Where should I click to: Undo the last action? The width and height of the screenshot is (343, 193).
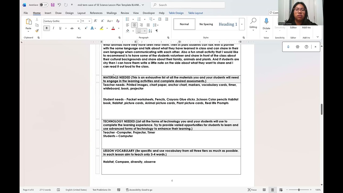tap(59, 5)
